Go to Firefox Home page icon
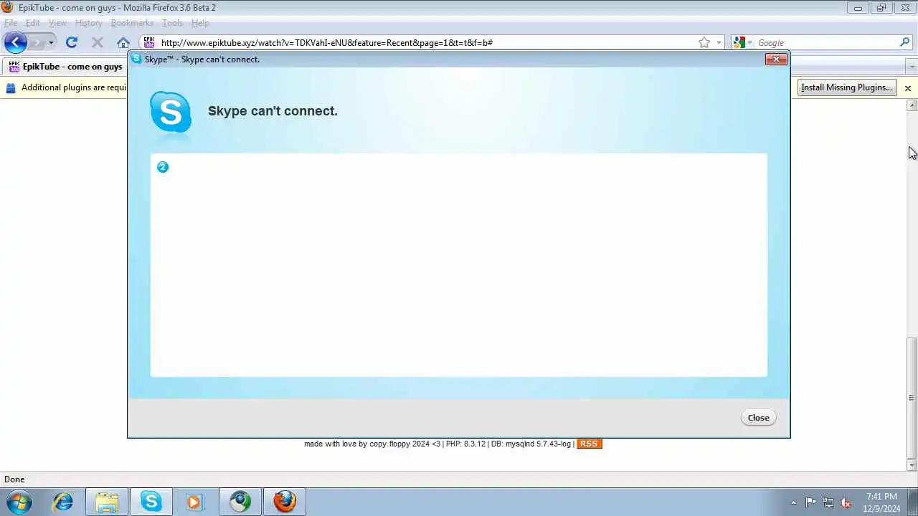Image resolution: width=918 pixels, height=516 pixels. 123,42
